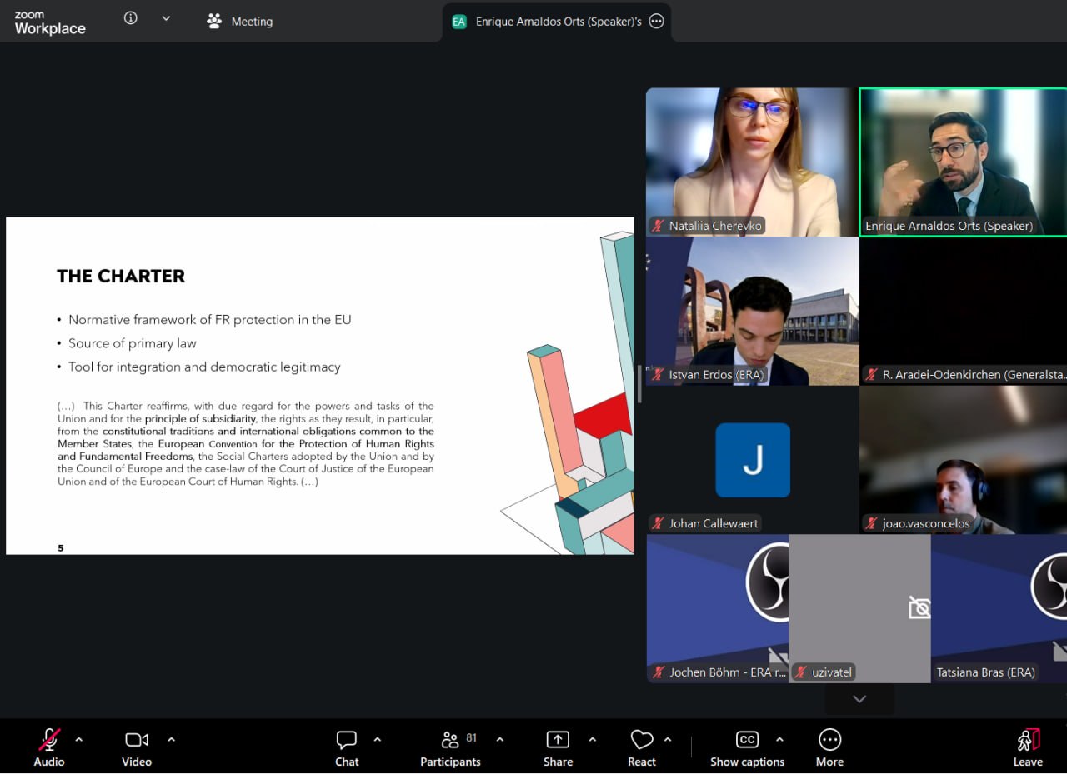The height and width of the screenshot is (774, 1067).
Task: Expand the caret next to Participants
Action: coord(500,739)
